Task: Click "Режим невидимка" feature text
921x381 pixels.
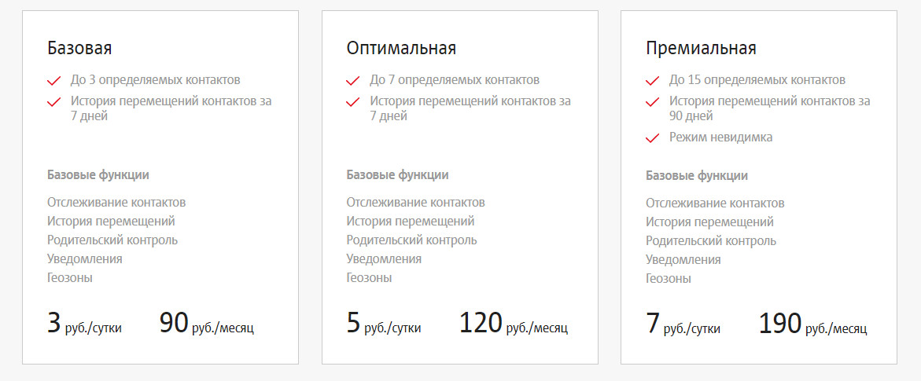Action: [x=720, y=137]
